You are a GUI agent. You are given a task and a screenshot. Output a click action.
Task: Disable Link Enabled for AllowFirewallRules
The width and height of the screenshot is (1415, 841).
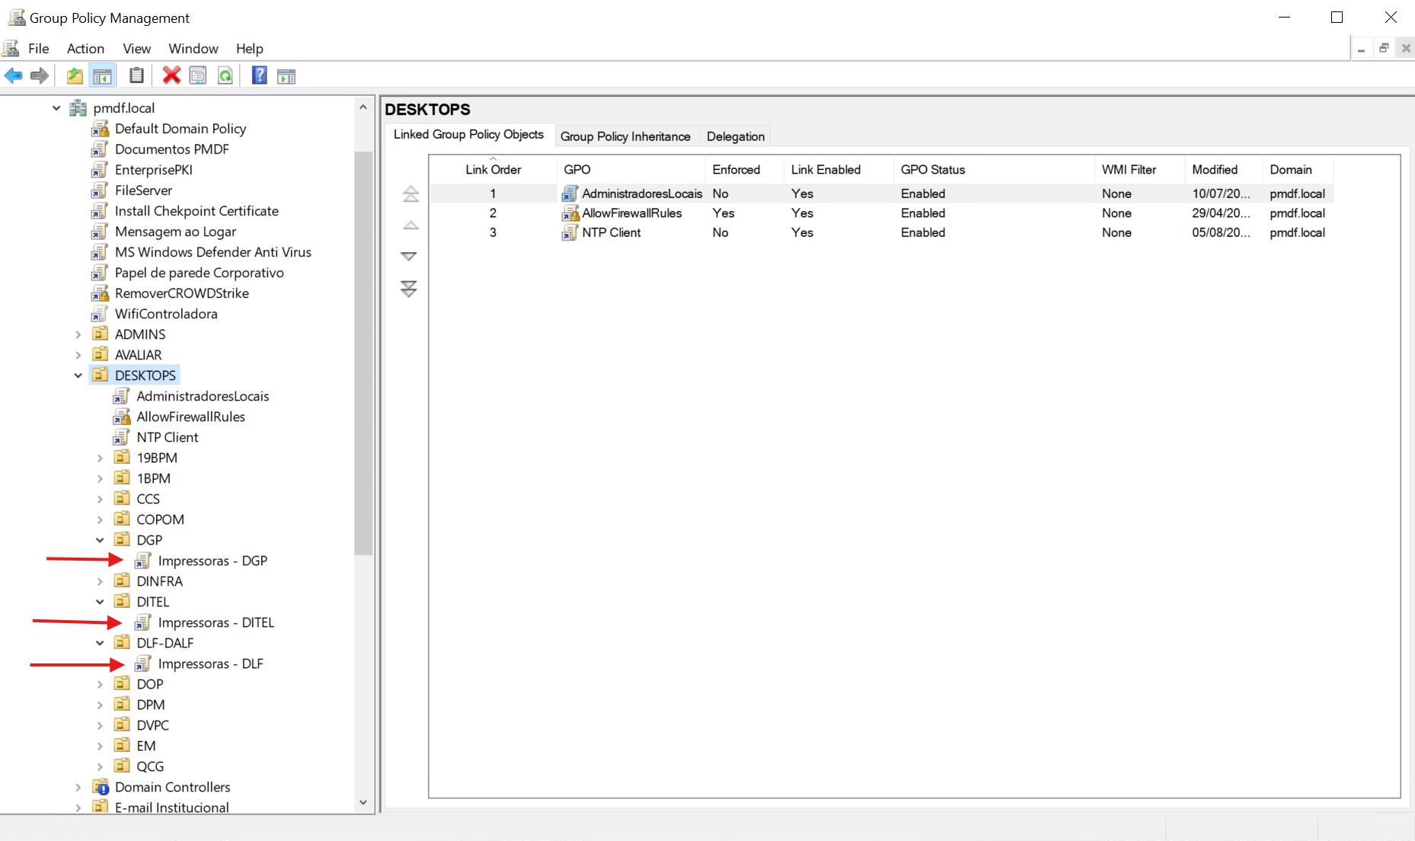point(801,213)
